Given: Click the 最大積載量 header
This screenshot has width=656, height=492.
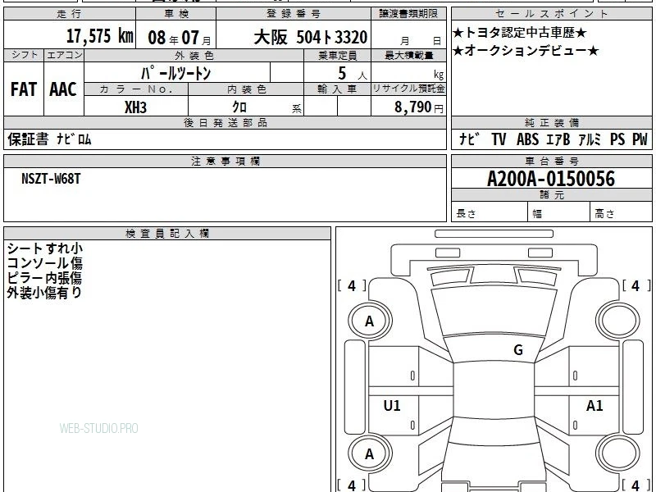Looking at the screenshot, I should pyautogui.click(x=408, y=56).
